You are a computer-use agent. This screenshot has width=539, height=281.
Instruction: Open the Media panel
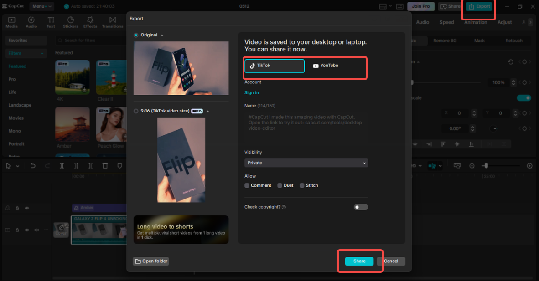coord(11,22)
